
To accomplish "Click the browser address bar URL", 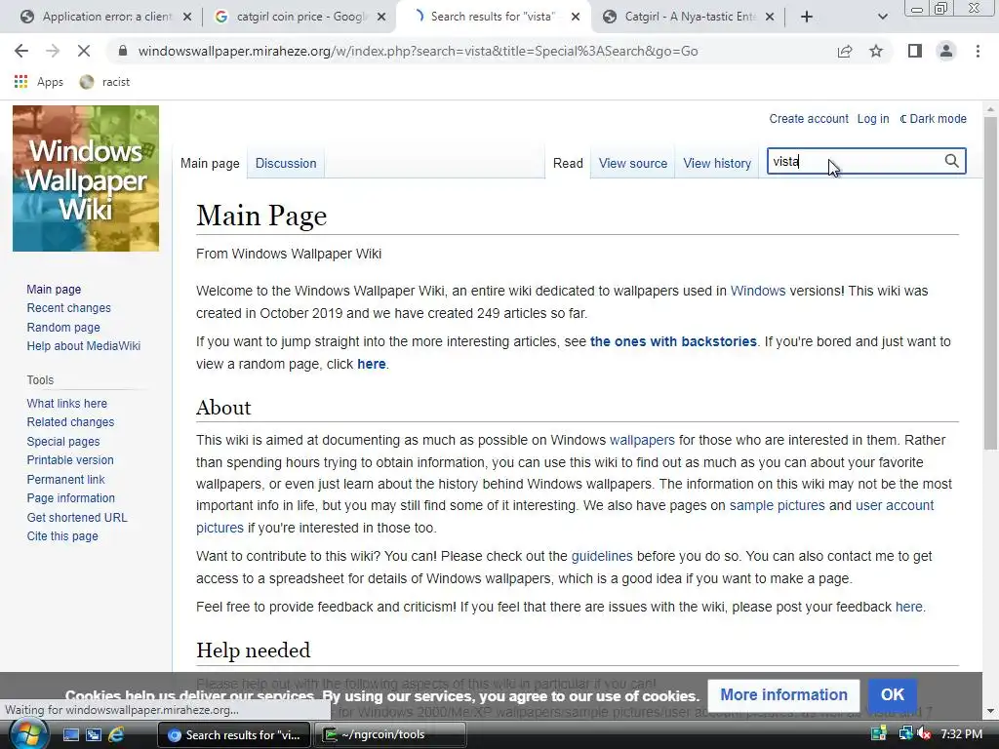I will [418, 51].
